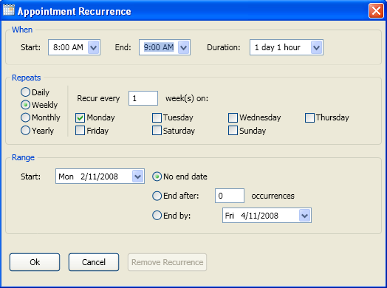Click the occurrences count input field
The image size is (387, 288).
[230, 196]
